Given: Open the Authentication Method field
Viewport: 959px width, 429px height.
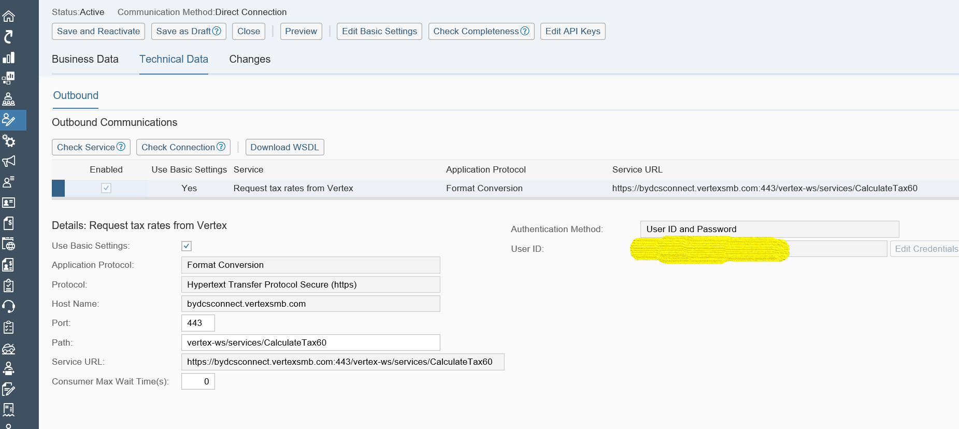Looking at the screenshot, I should coord(769,229).
